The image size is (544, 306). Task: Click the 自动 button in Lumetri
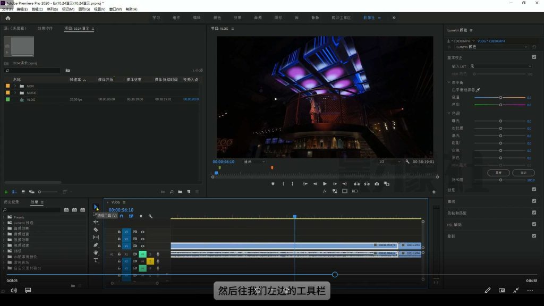523,173
